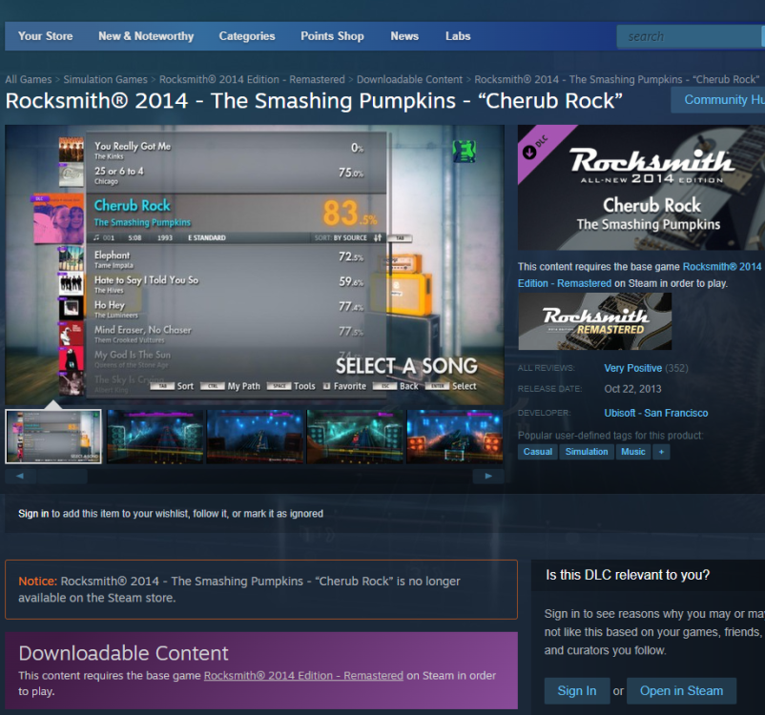The width and height of the screenshot is (765, 715).
Task: Open the Your Store menu
Action: pos(45,36)
